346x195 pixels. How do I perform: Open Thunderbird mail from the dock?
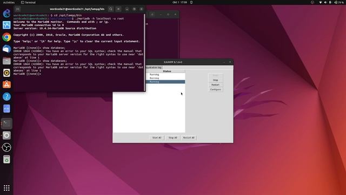(6, 49)
